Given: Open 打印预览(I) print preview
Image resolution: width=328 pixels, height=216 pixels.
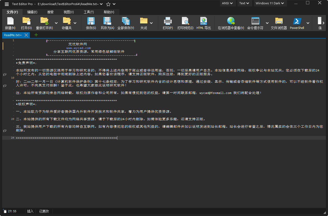Looking at the screenshot, I should 185,23.
